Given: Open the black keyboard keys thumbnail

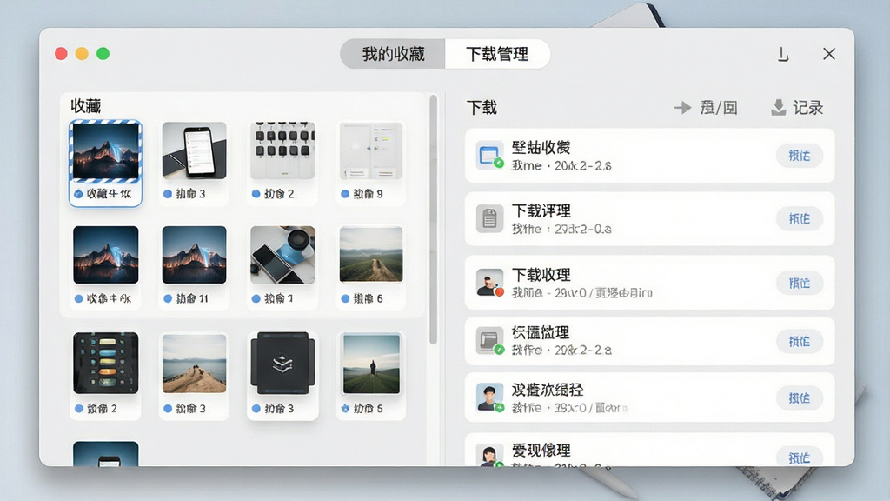Looking at the screenshot, I should tap(282, 150).
